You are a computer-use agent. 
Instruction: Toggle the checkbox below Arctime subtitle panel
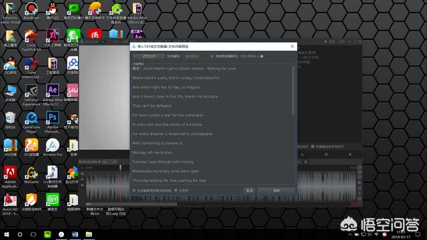(x=313, y=147)
